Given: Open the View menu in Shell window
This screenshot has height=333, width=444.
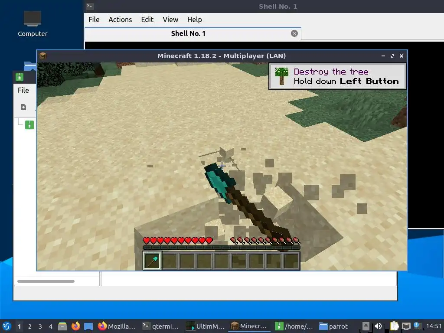Looking at the screenshot, I should pos(170,20).
